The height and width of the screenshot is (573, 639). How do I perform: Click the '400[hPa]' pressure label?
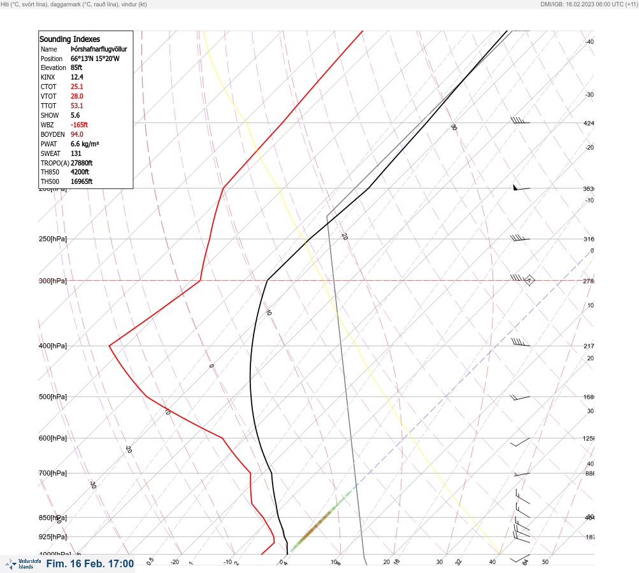pyautogui.click(x=53, y=346)
